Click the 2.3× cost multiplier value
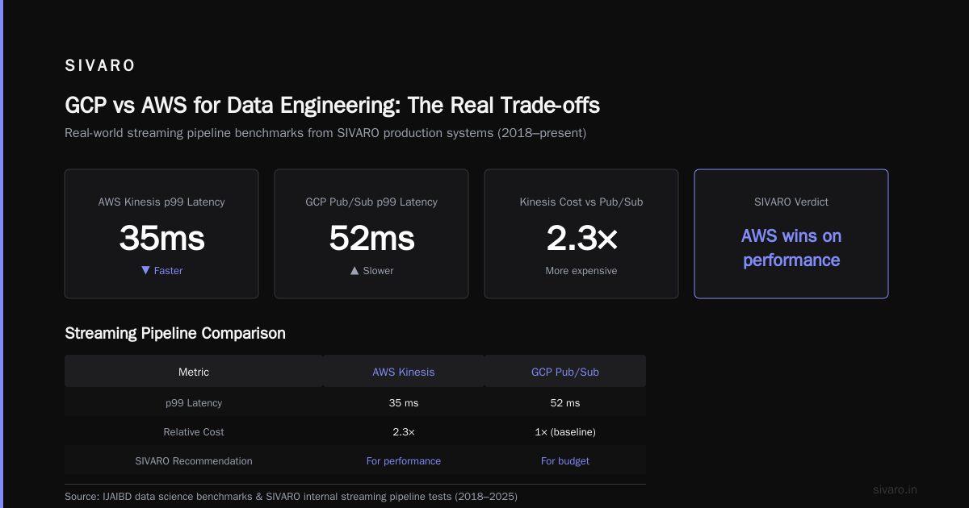 coord(581,238)
